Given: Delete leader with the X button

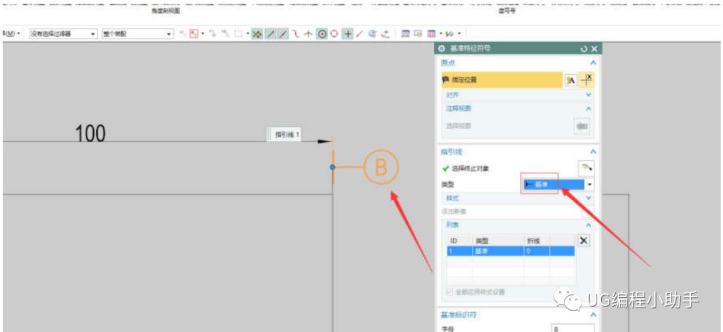Looking at the screenshot, I should 584,240.
